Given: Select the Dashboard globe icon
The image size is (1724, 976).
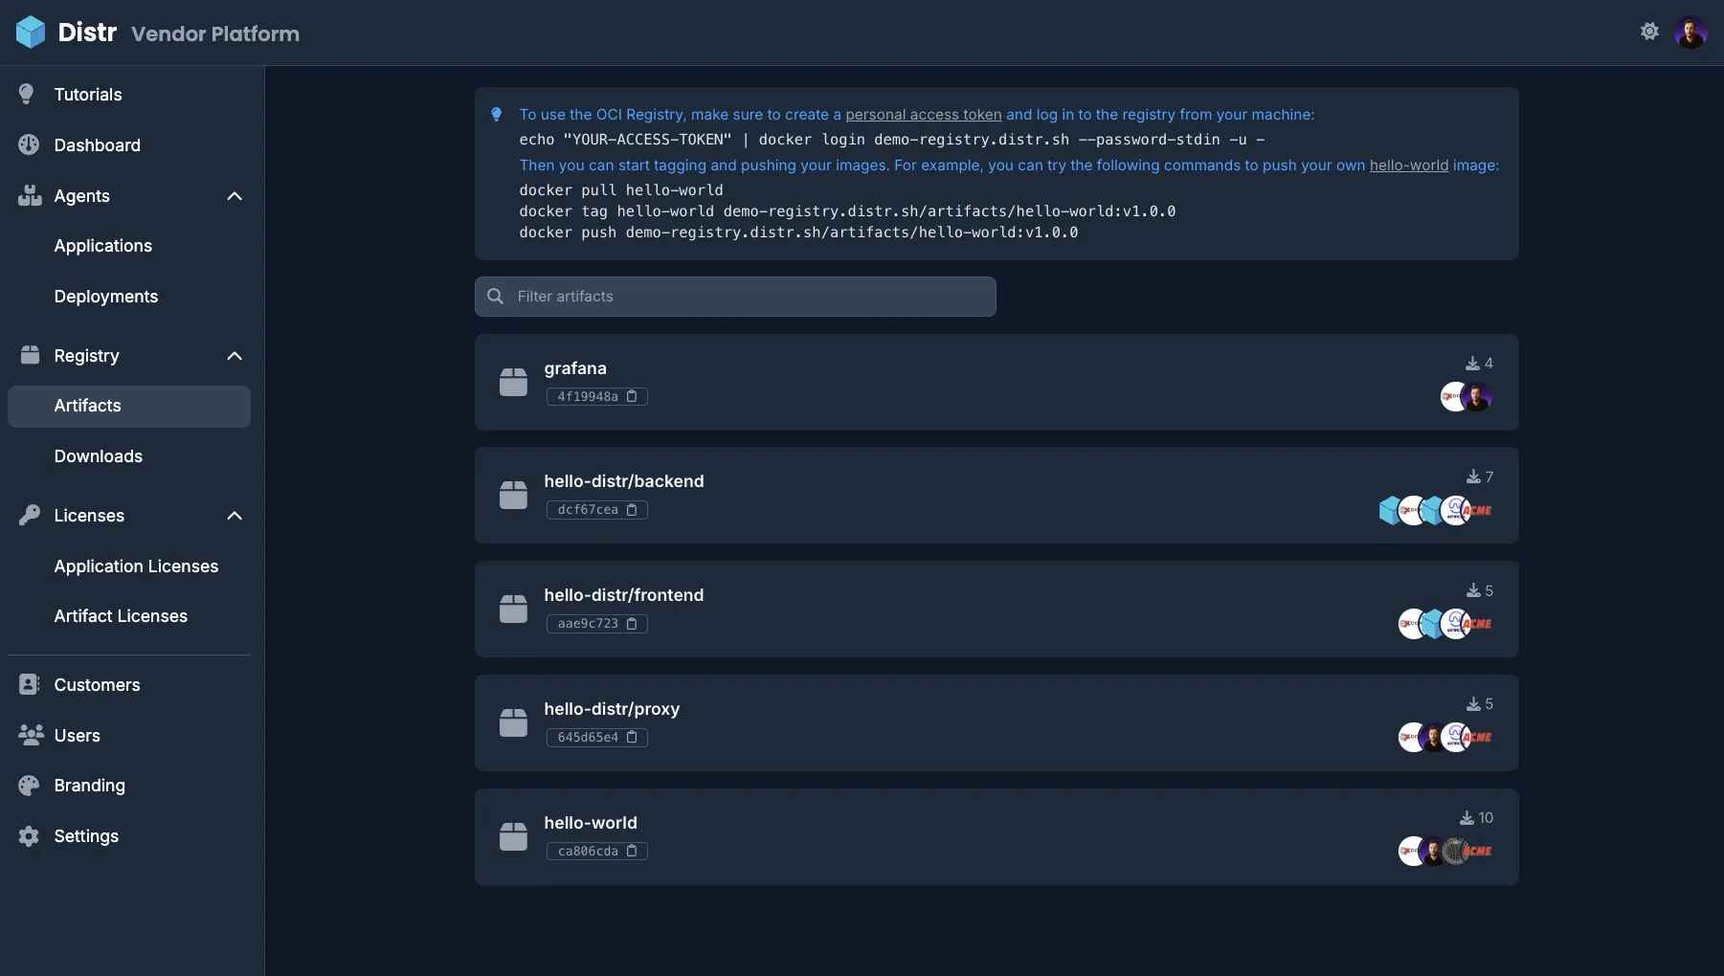Looking at the screenshot, I should [29, 144].
